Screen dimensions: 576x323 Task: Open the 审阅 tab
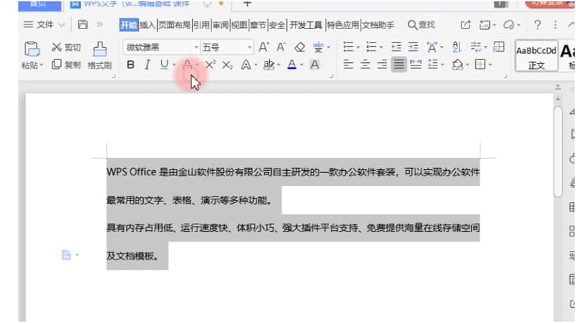pos(221,25)
